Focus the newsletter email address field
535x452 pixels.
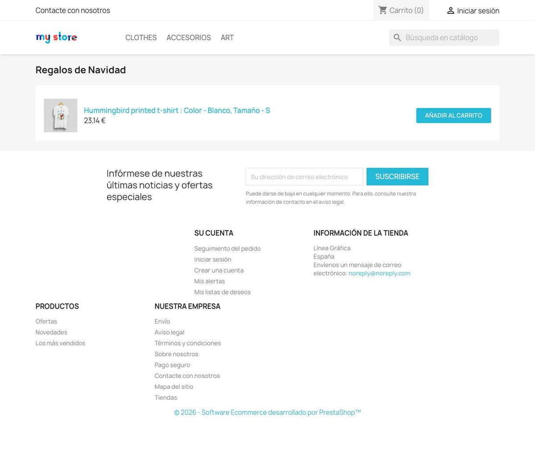305,177
